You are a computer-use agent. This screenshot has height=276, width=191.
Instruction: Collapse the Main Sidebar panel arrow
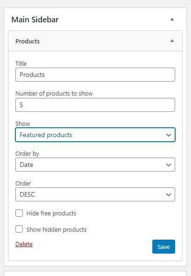click(x=172, y=20)
